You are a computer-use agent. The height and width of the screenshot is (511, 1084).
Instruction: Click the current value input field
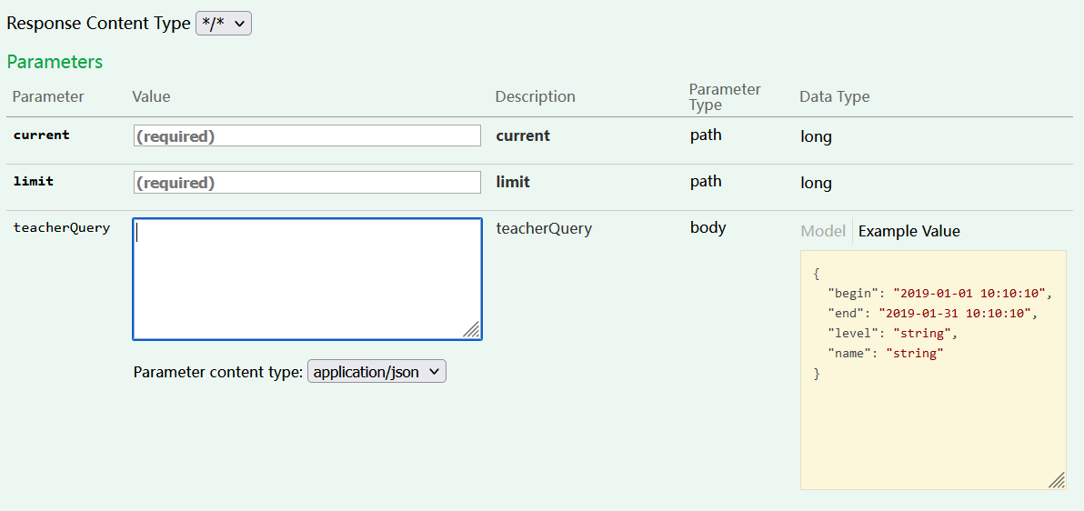(x=307, y=135)
